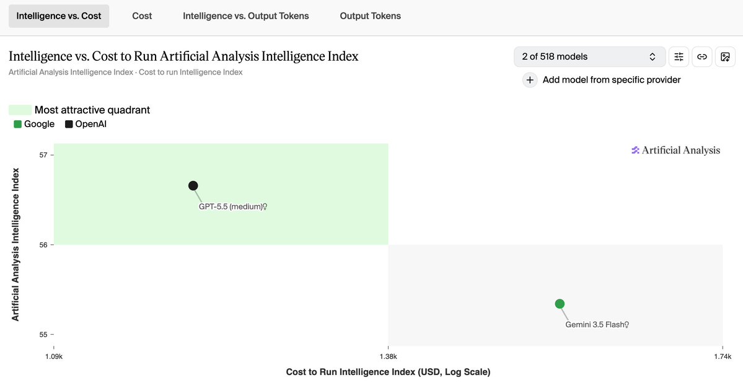Image resolution: width=743 pixels, height=385 pixels.
Task: Click the lightbulb icon beside Gemini 3.5 Flash
Action: 626,325
